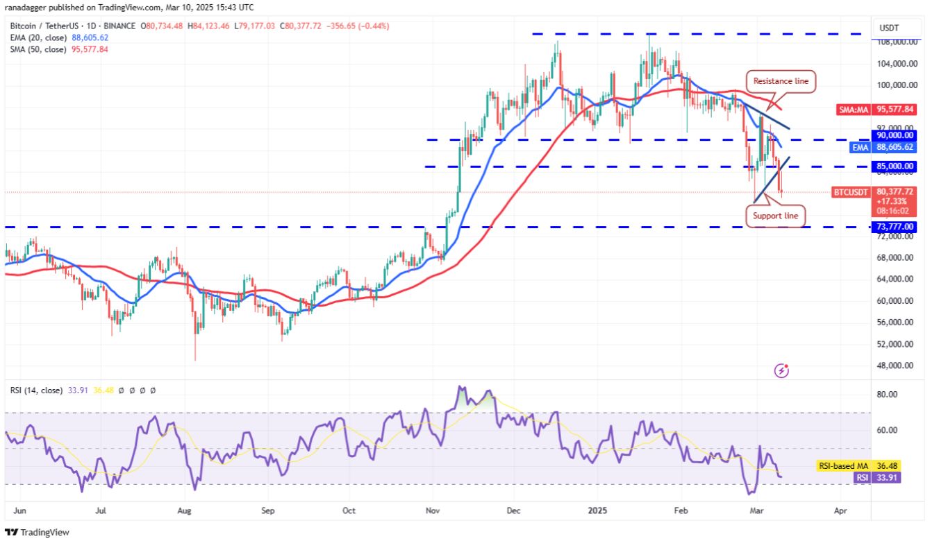Open the USDT currency label
The height and width of the screenshot is (541, 930).
tap(889, 28)
